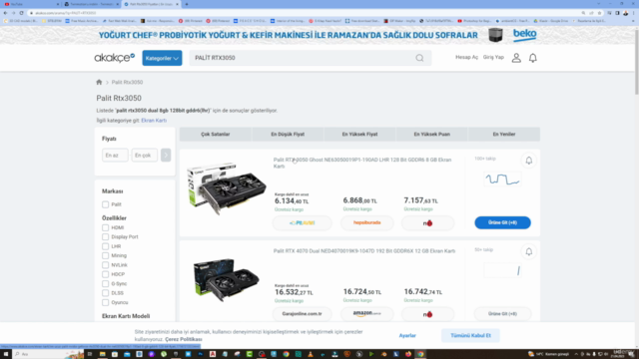Click the akakçe logo
639x359 pixels.
tap(115, 58)
